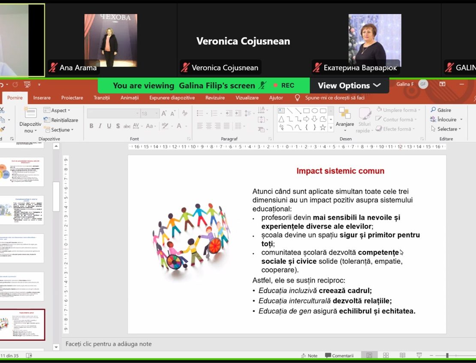476x363 pixels.
Task: Start slideshow from status bar icon
Action: click(419, 355)
